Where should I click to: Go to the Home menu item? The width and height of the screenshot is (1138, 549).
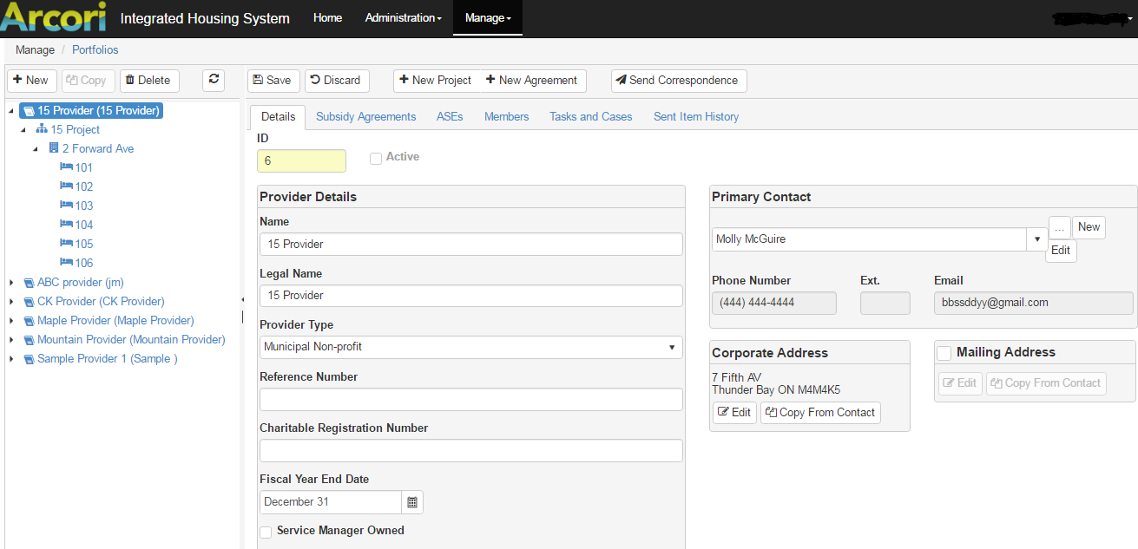click(x=327, y=17)
